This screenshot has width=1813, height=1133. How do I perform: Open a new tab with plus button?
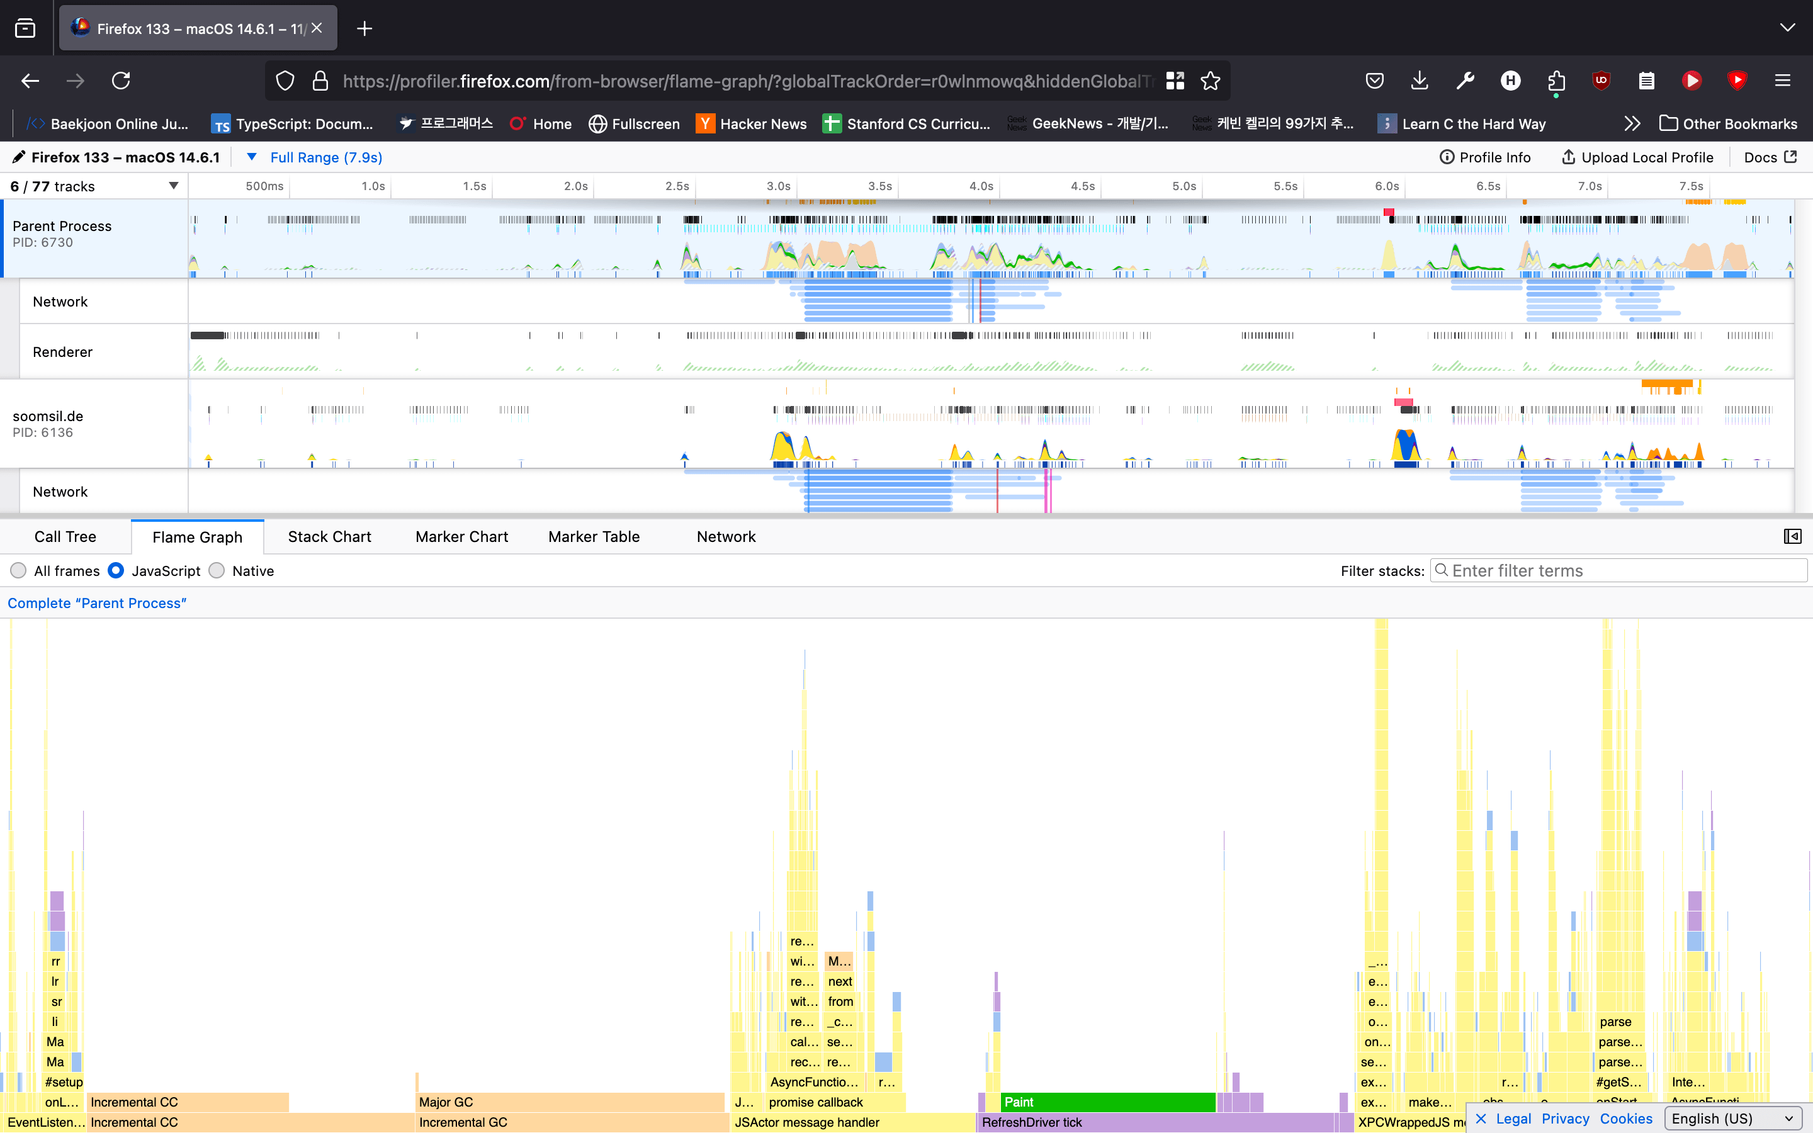(x=364, y=28)
